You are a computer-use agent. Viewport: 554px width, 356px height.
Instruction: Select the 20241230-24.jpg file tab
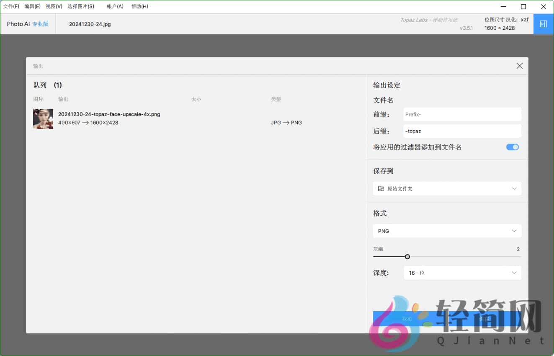click(90, 24)
